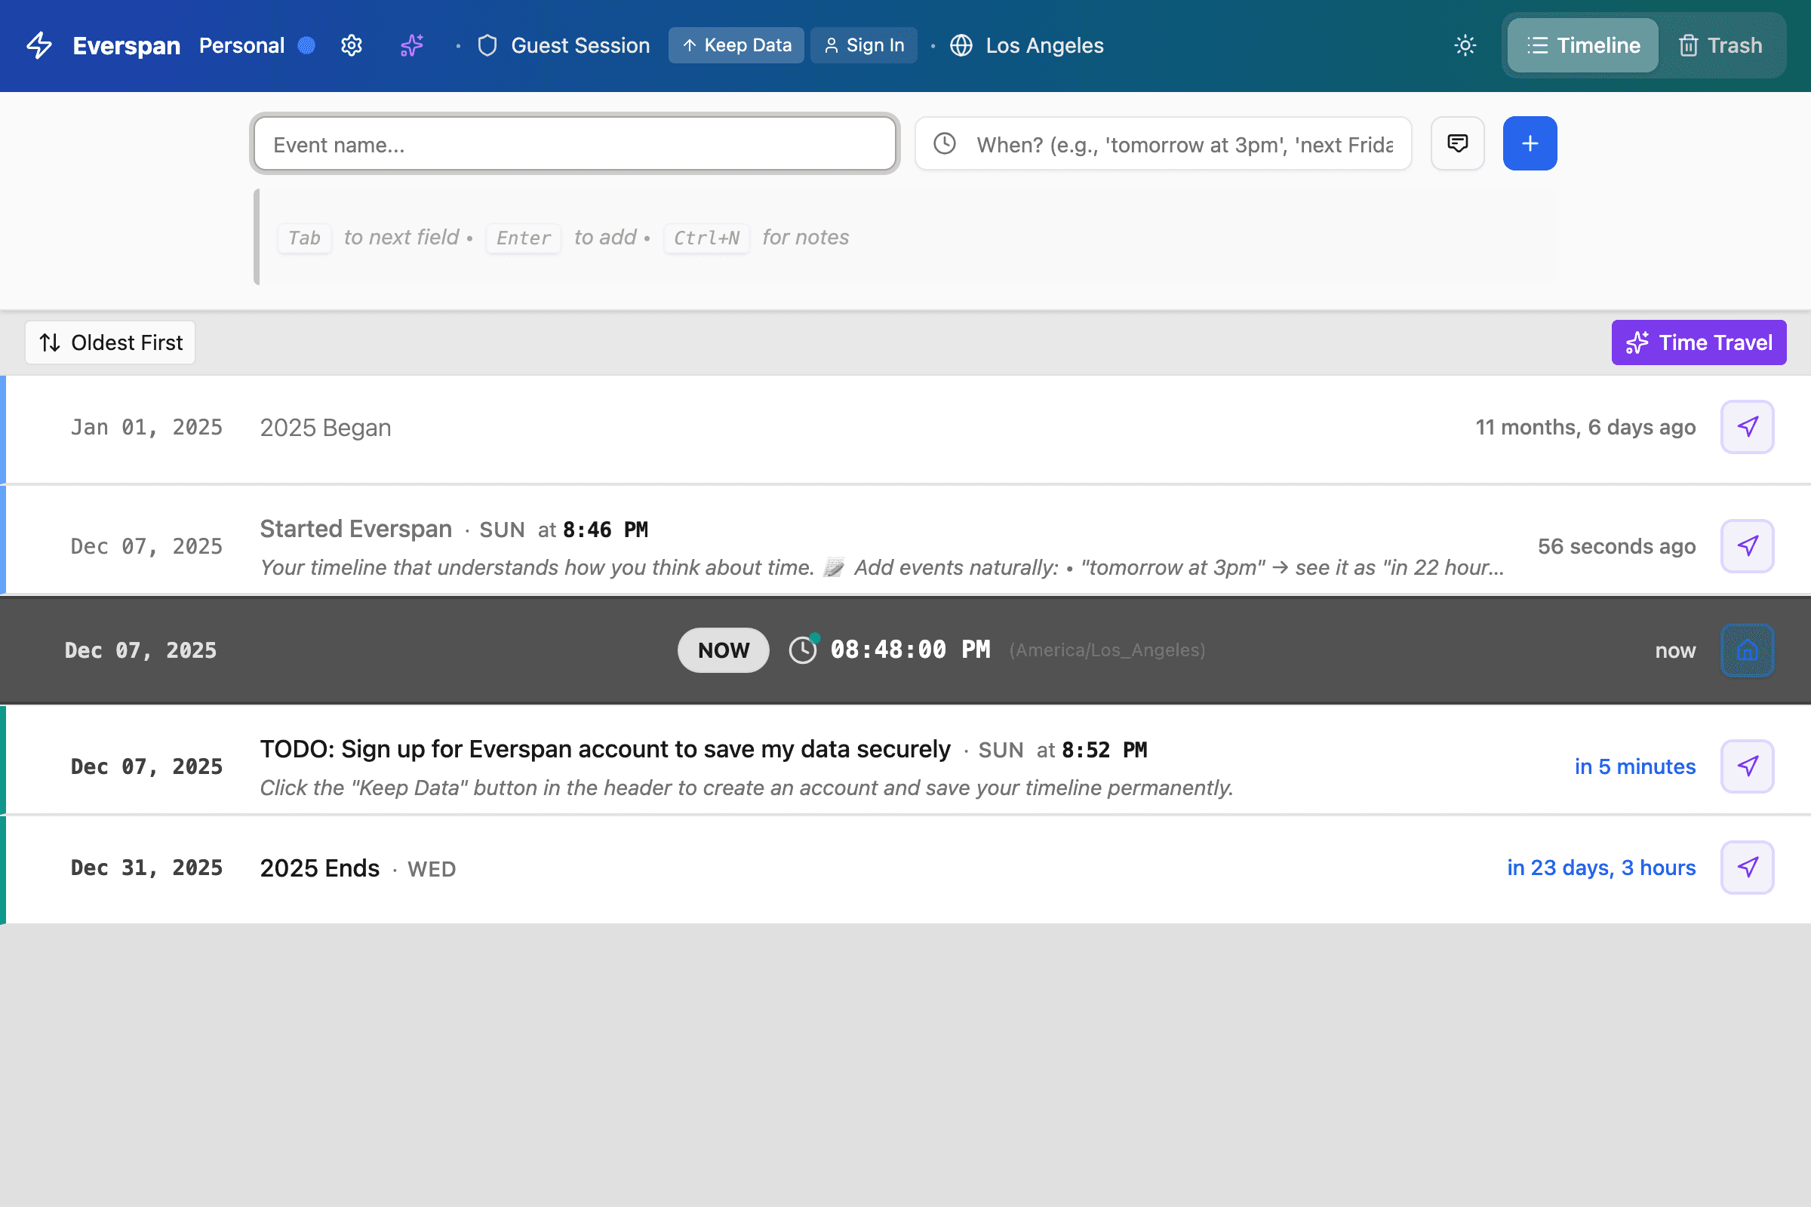Toggle light/dark theme with the sun icon

click(1465, 45)
